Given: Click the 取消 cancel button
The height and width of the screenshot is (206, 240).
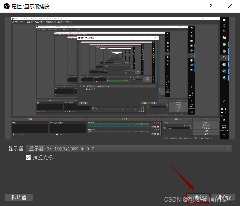Looking at the screenshot, I should click(x=223, y=197).
